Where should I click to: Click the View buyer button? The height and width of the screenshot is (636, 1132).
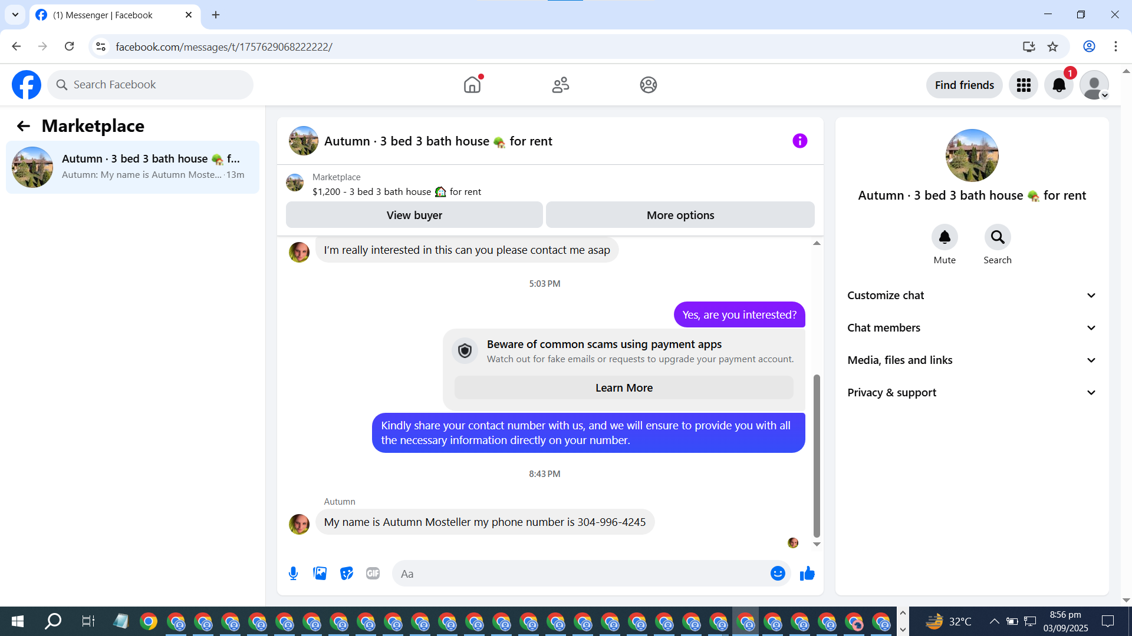pos(414,215)
